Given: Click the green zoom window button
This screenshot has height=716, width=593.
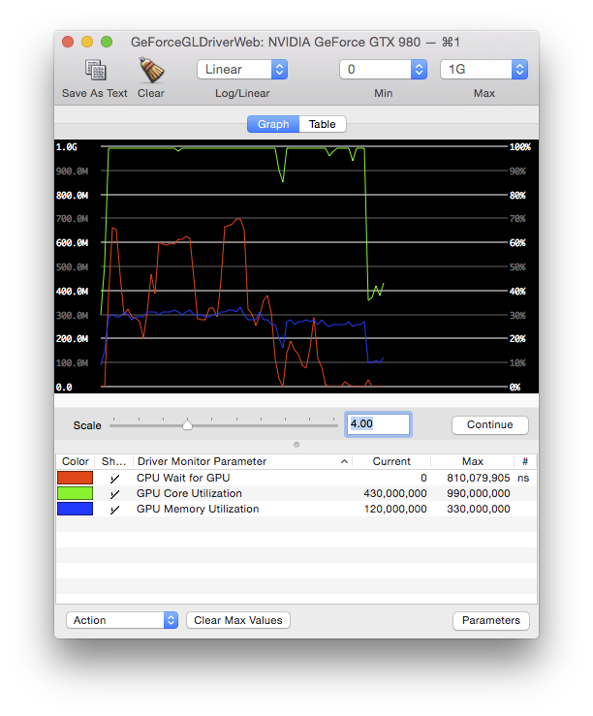Looking at the screenshot, I should coord(107,42).
